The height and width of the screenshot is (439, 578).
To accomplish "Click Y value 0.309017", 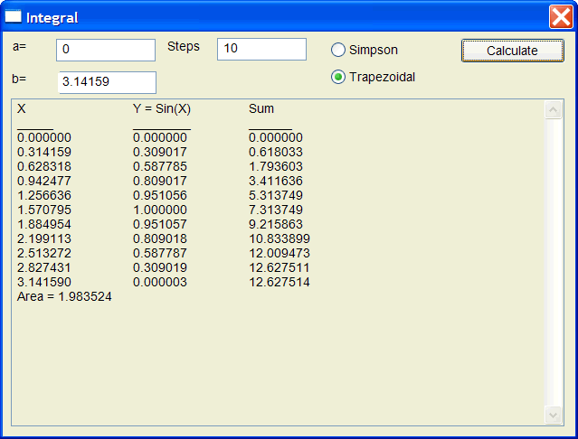I will click(x=160, y=152).
